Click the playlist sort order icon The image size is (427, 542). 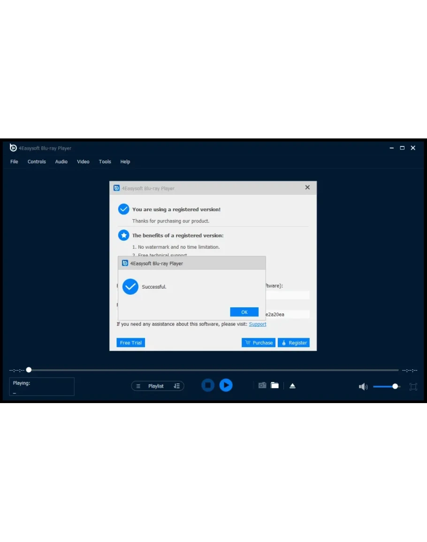coord(177,386)
